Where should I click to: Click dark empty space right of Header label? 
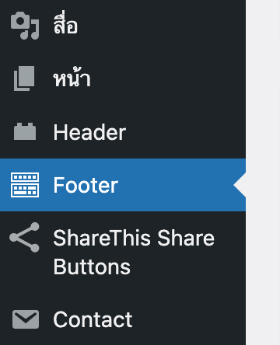pyautogui.click(x=186, y=132)
